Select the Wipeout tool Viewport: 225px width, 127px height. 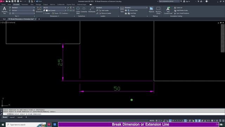pyautogui.click(x=152, y=10)
